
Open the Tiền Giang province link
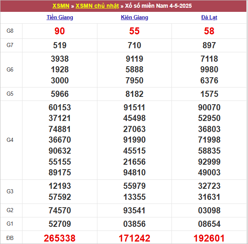click(60, 18)
